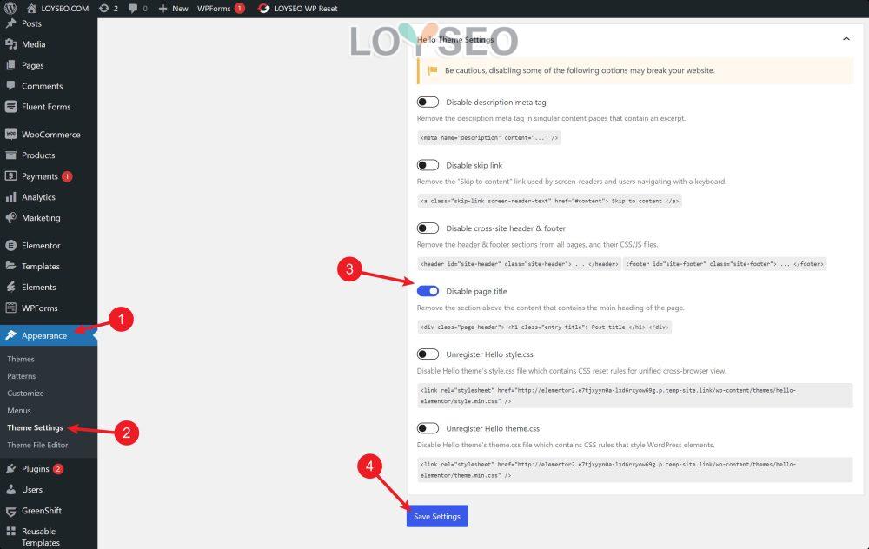Click the WPForms icon in sidebar
The height and width of the screenshot is (549, 869).
[10, 308]
